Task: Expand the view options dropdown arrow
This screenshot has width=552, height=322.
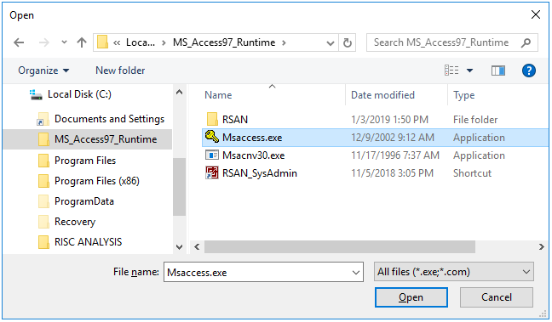Action: [469, 71]
